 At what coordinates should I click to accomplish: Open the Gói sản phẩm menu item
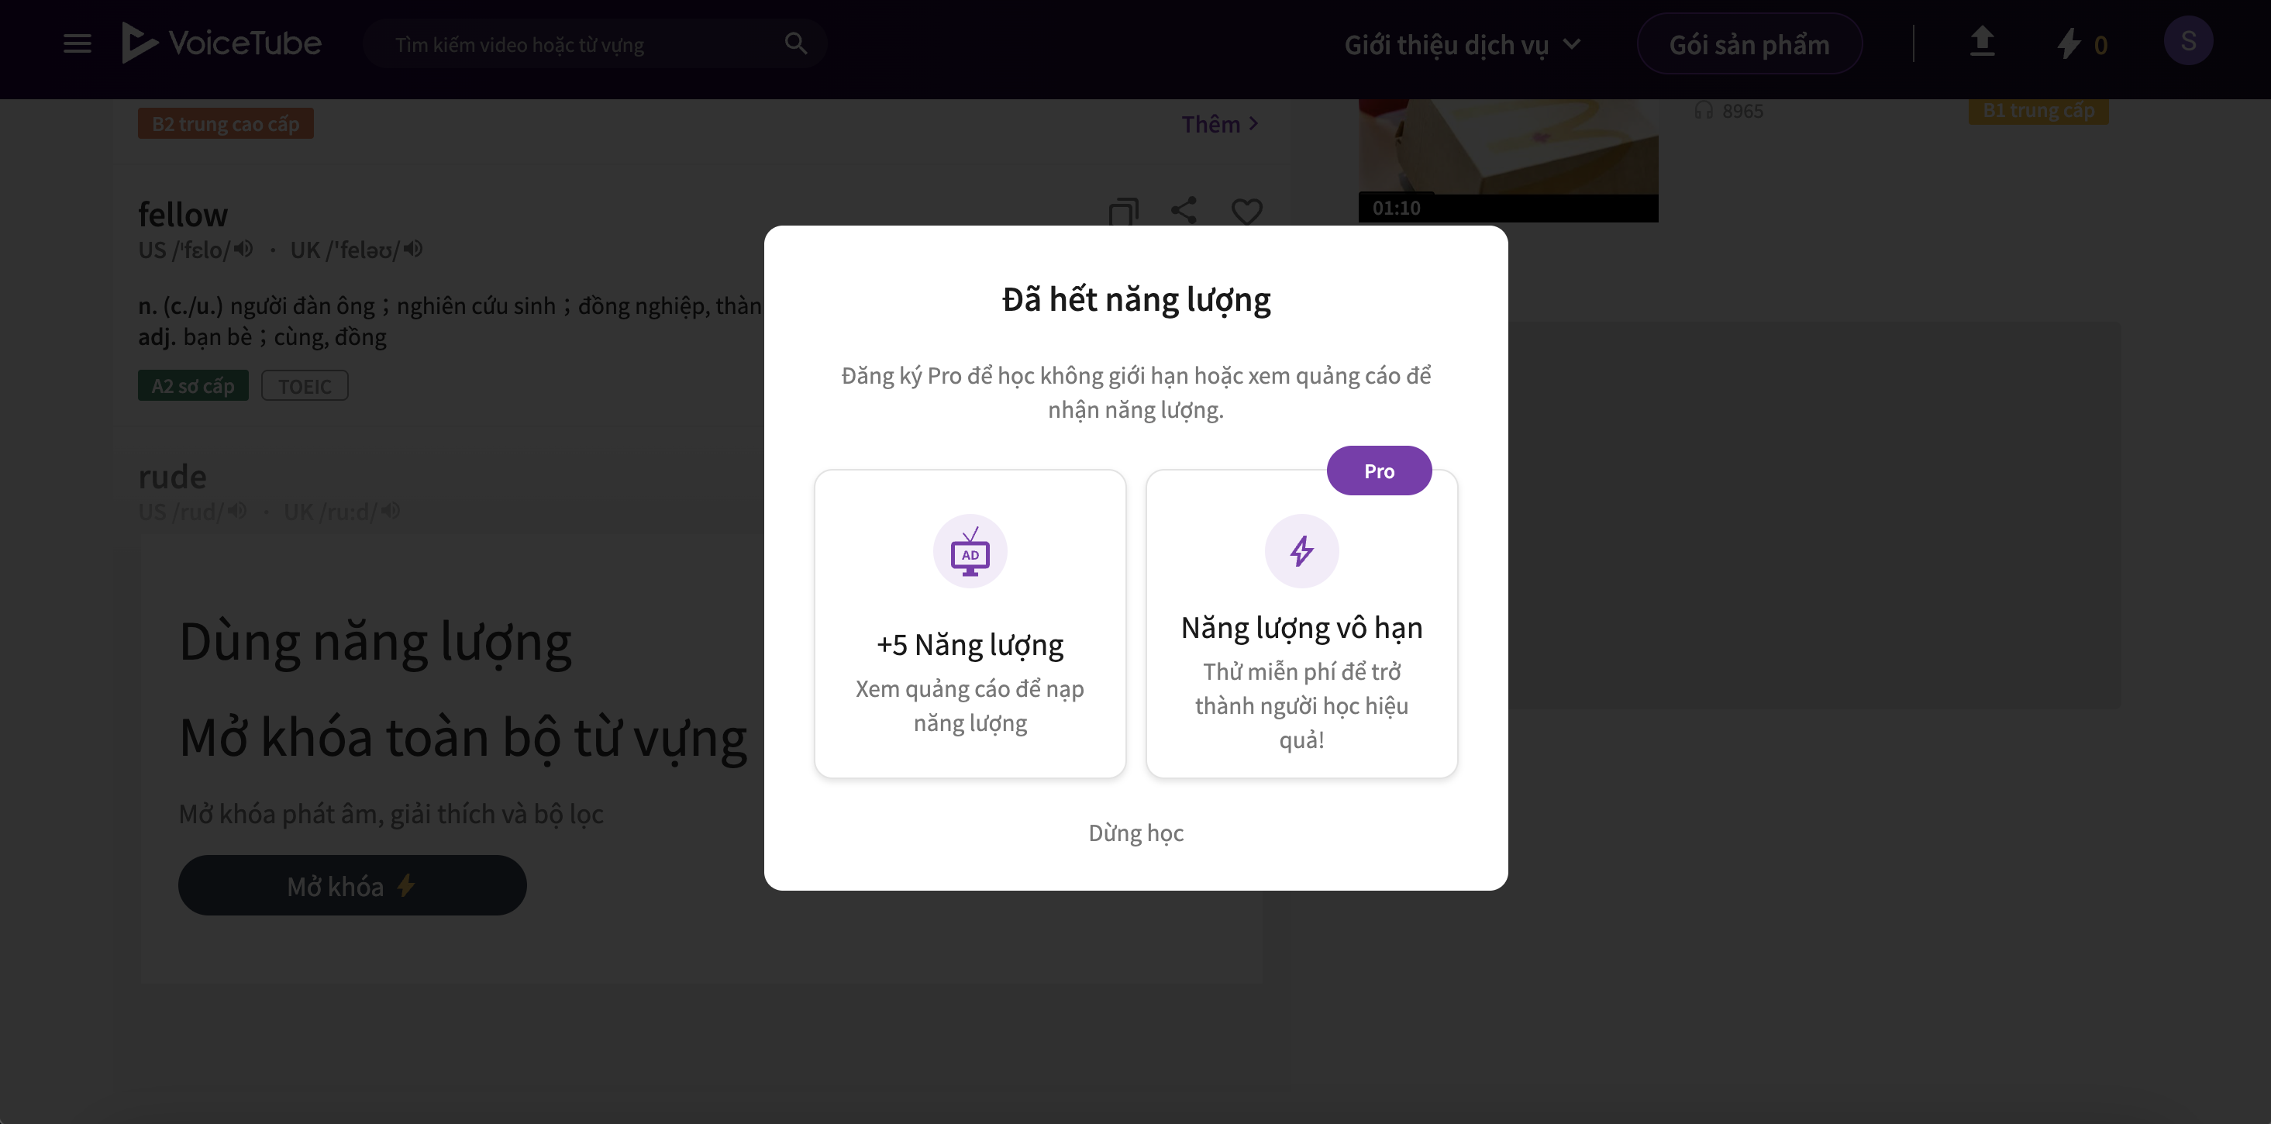pos(1749,44)
